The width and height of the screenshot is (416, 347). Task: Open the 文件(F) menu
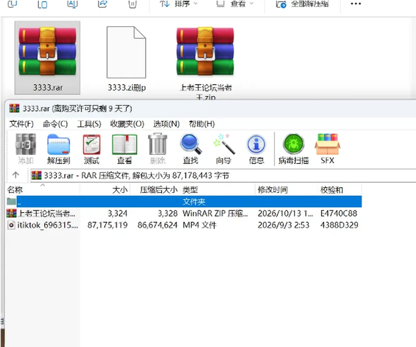pos(21,124)
